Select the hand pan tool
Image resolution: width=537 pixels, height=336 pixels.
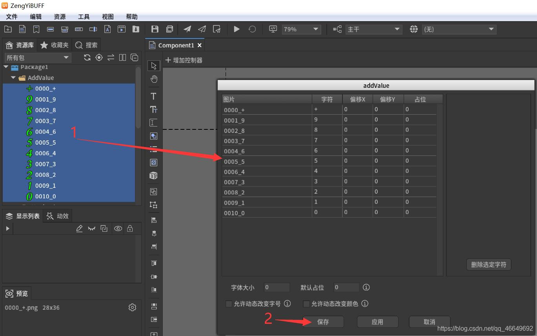(x=154, y=79)
